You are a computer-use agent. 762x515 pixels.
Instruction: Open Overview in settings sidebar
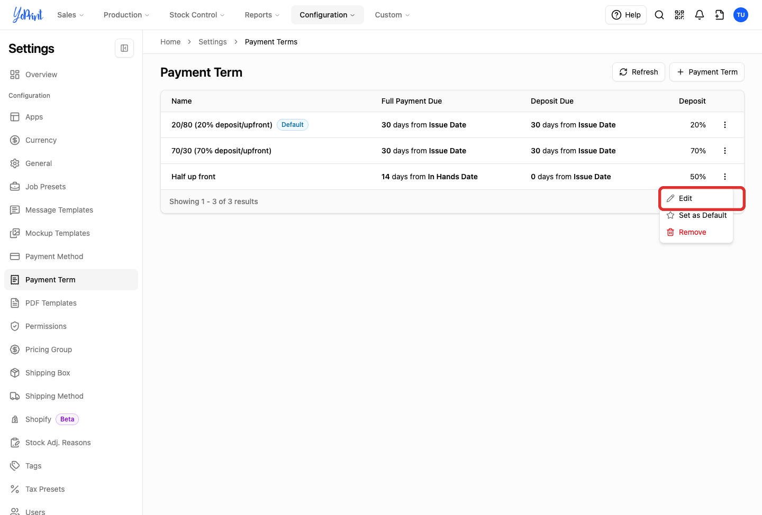tap(71, 75)
